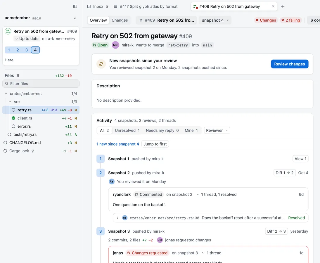Switch to #417 Split glyph atlas tab
Viewport: 320px width, 263px height.
pos(146,6)
